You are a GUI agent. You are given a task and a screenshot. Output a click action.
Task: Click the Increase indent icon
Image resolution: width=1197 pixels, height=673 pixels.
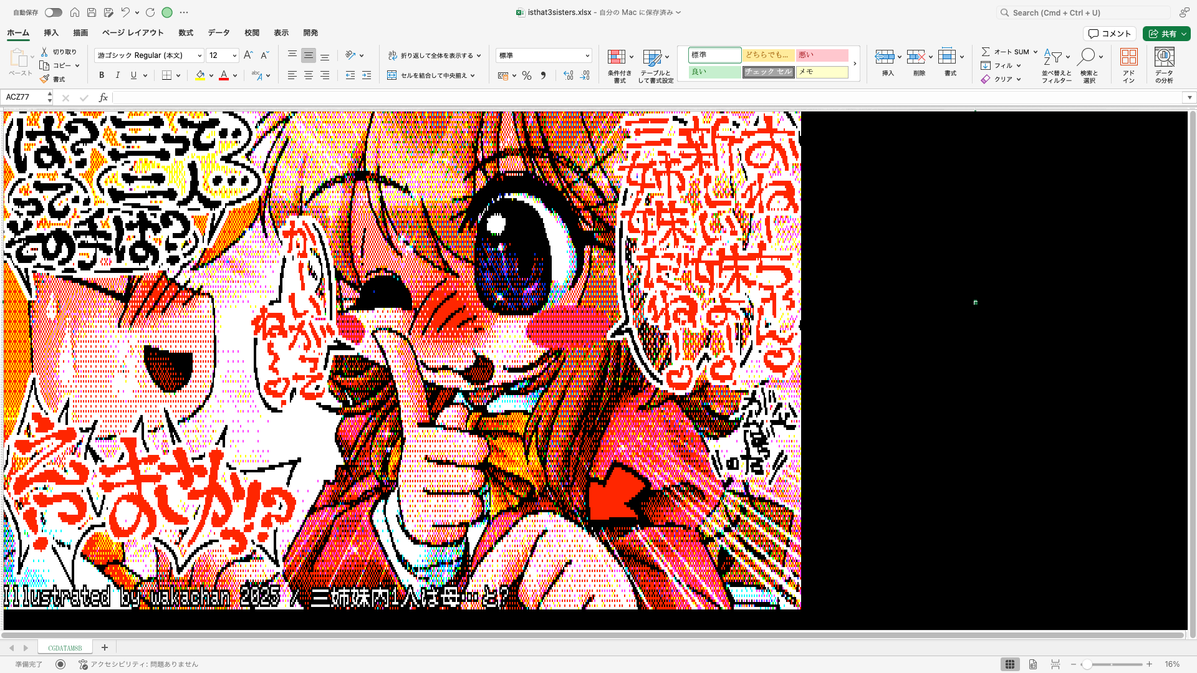[367, 75]
